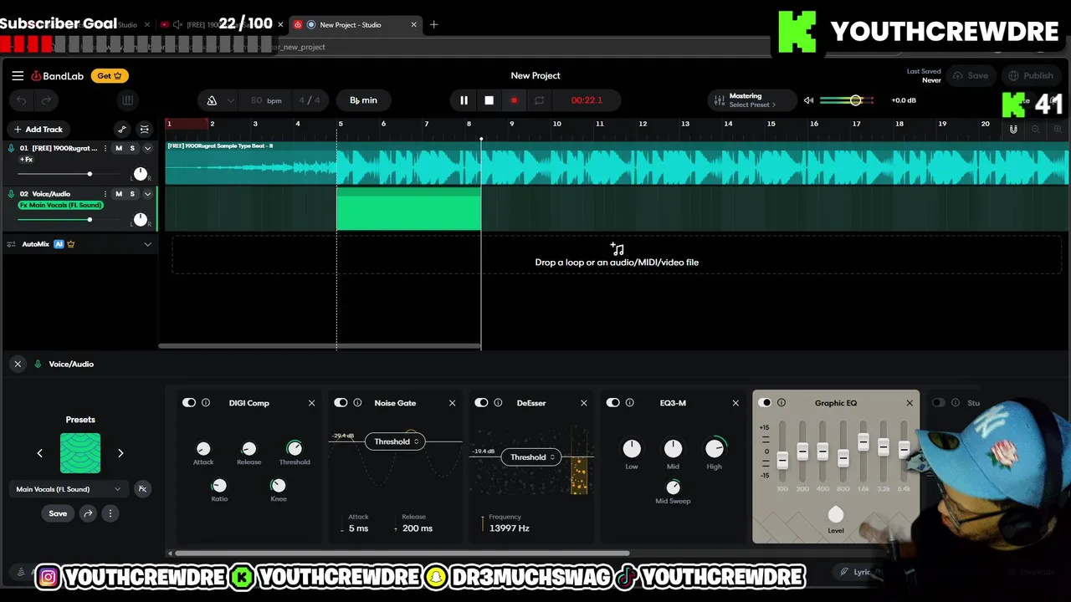Open the BandLab hamburger menu
The height and width of the screenshot is (602, 1071).
coord(18,75)
